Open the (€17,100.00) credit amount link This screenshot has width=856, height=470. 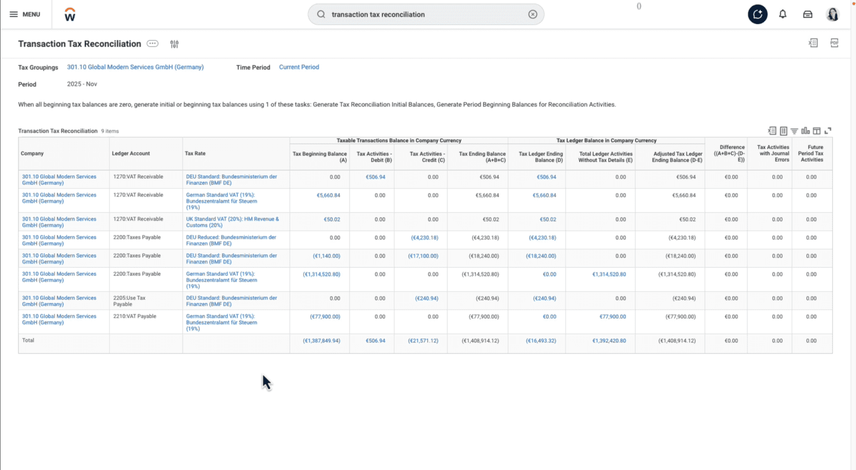point(423,256)
